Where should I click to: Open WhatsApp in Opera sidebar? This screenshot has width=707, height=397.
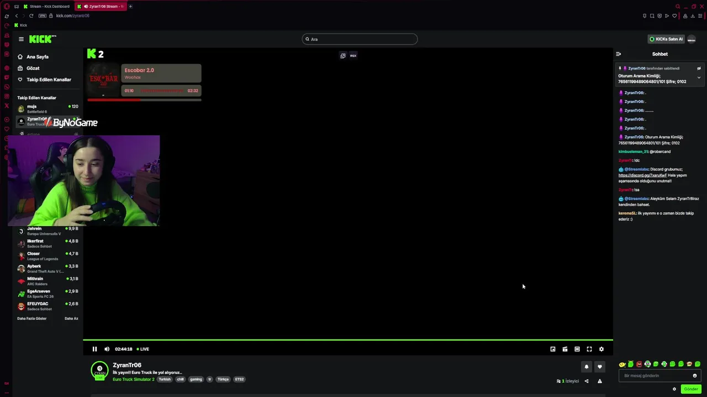[7, 87]
